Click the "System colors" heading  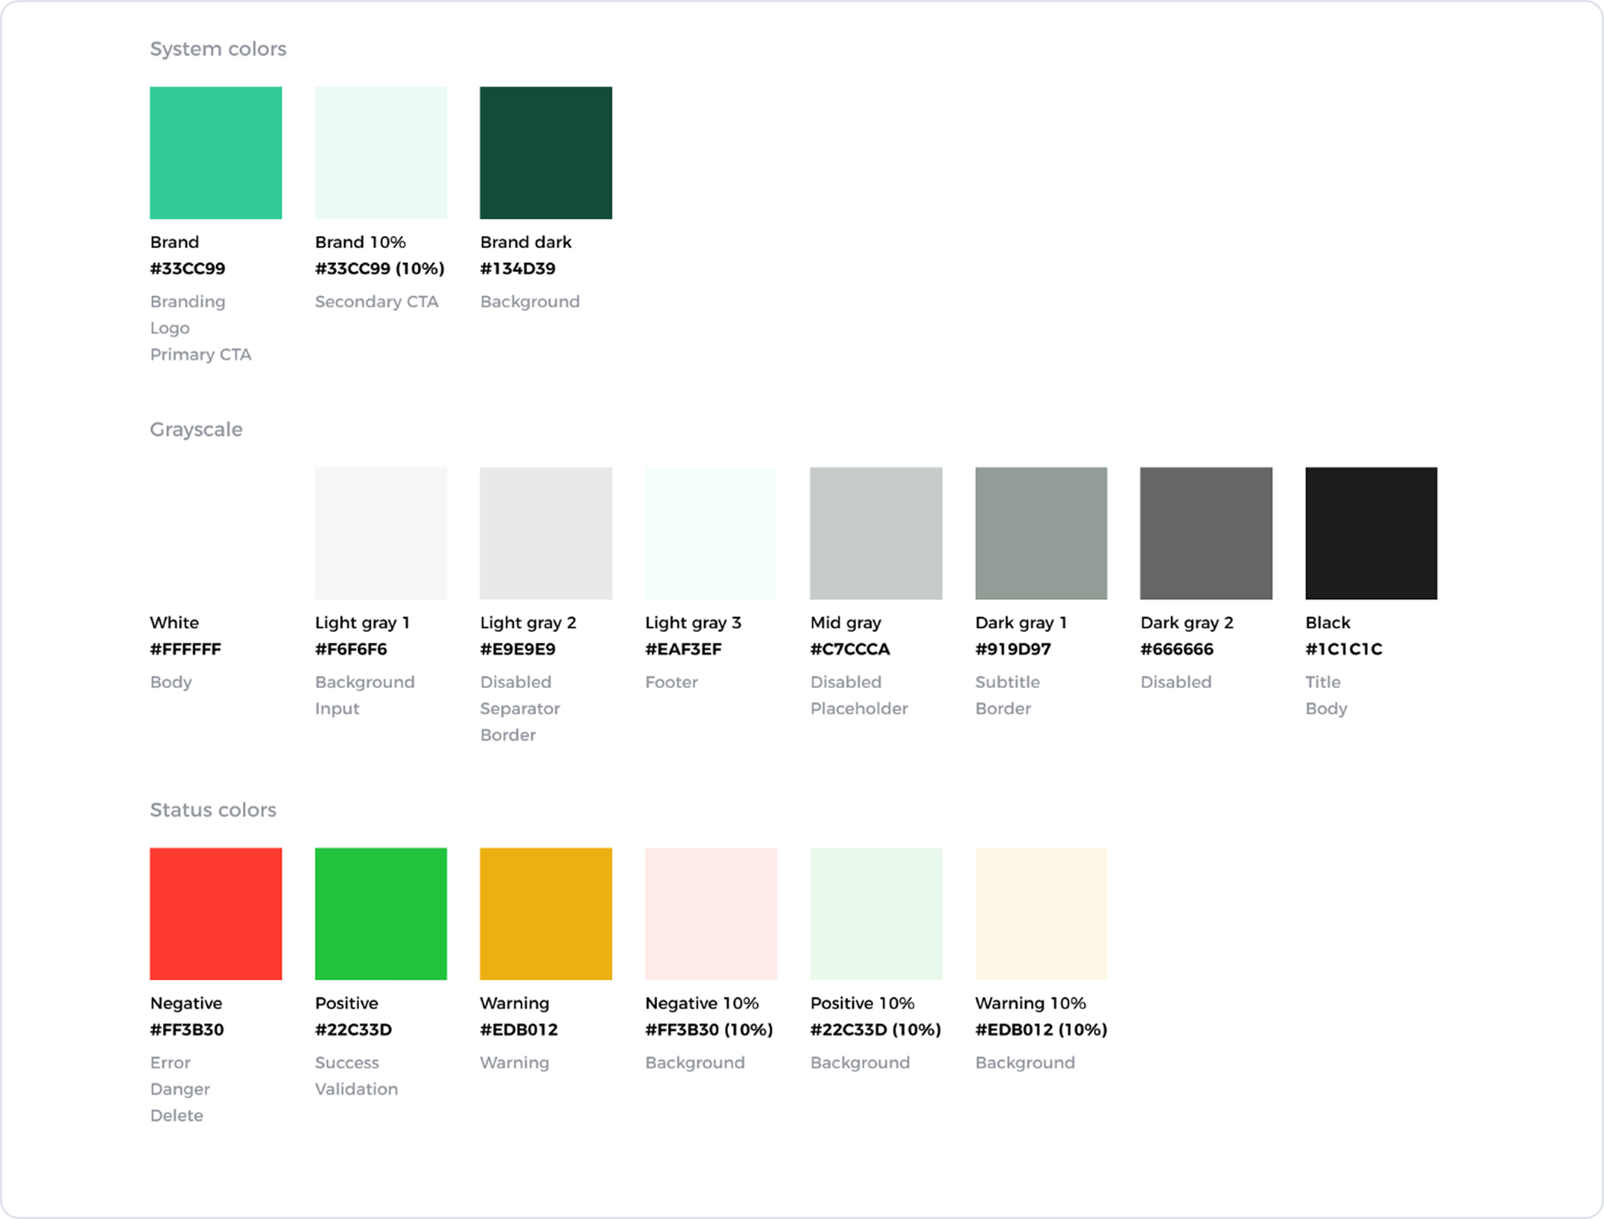(x=218, y=49)
